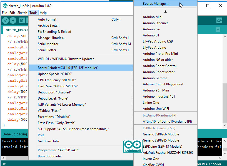The width and height of the screenshot is (227, 166).
Task: Select Generic ESP8285 Module board
Action: point(165,140)
